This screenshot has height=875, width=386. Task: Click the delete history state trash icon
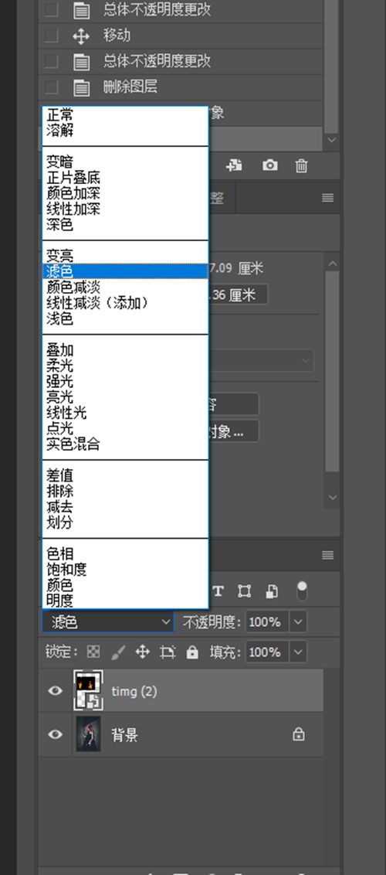[x=301, y=165]
